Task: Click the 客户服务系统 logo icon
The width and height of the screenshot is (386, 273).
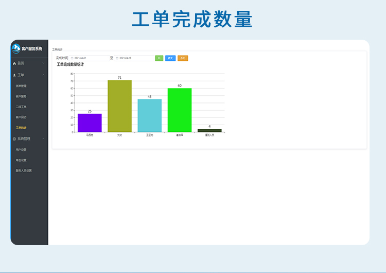Action: click(x=16, y=48)
